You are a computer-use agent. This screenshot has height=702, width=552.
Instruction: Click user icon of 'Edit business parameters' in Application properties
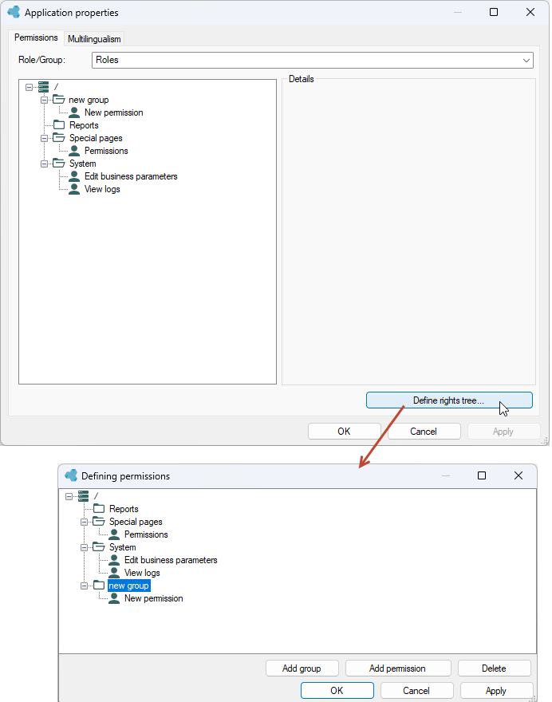tap(74, 176)
